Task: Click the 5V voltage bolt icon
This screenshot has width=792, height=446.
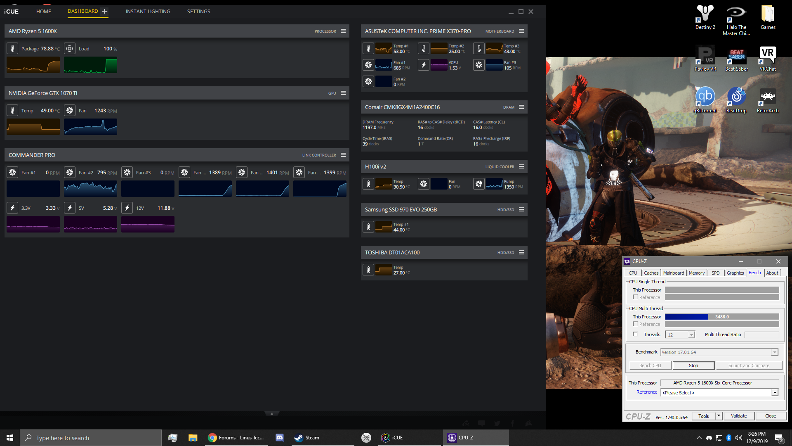Action: point(70,208)
